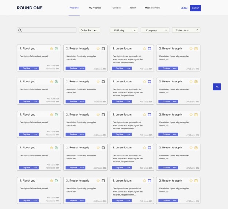Click Try Now on first-row 'Lorem Ipsum' card
This screenshot has width=228, height=209.
tap(122, 68)
